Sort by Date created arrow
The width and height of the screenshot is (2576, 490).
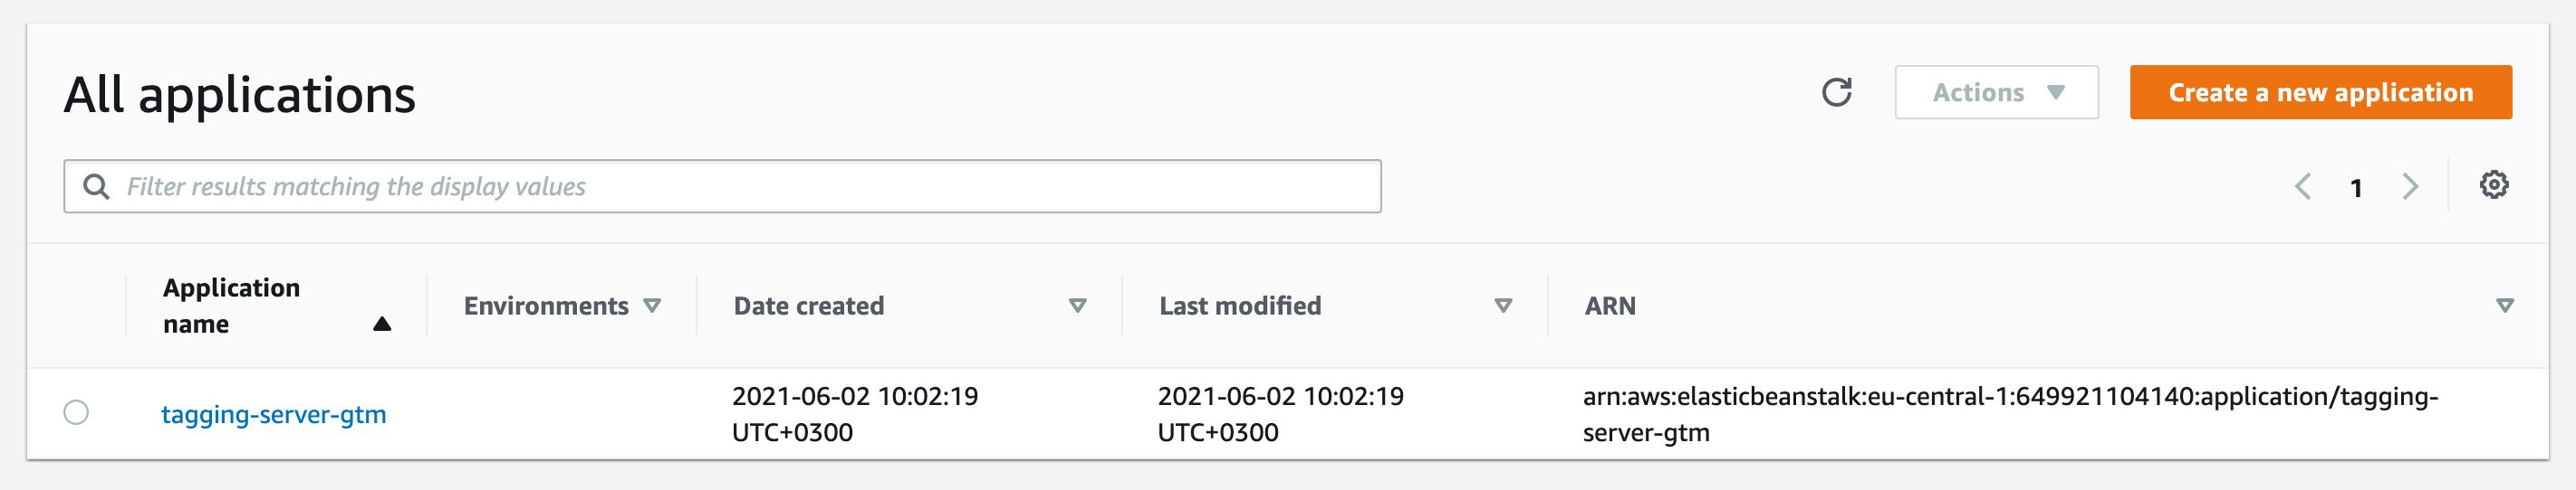pyautogui.click(x=1078, y=306)
